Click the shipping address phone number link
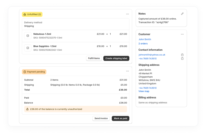206x136 pixels. tap(148, 88)
